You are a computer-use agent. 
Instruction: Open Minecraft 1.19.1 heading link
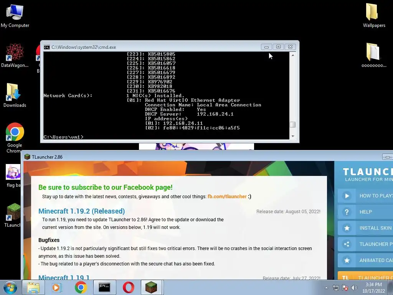click(x=64, y=277)
